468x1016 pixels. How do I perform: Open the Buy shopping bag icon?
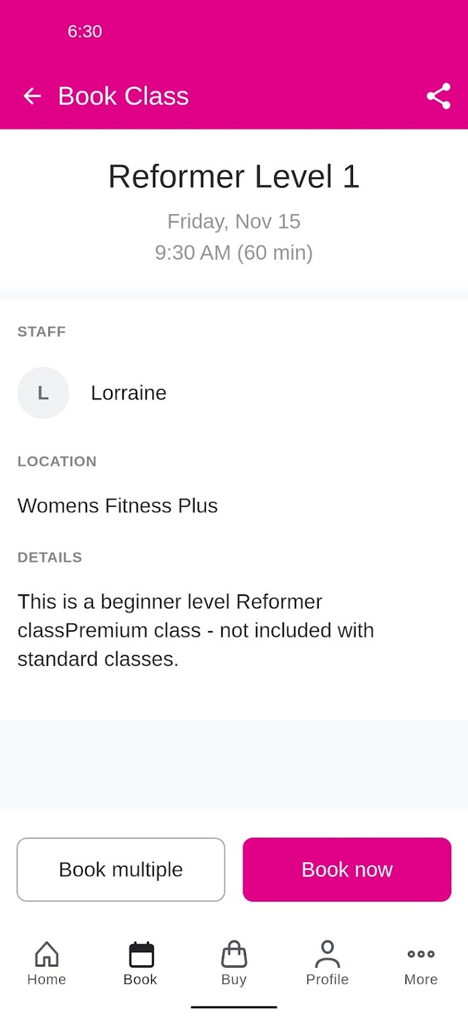click(x=234, y=954)
